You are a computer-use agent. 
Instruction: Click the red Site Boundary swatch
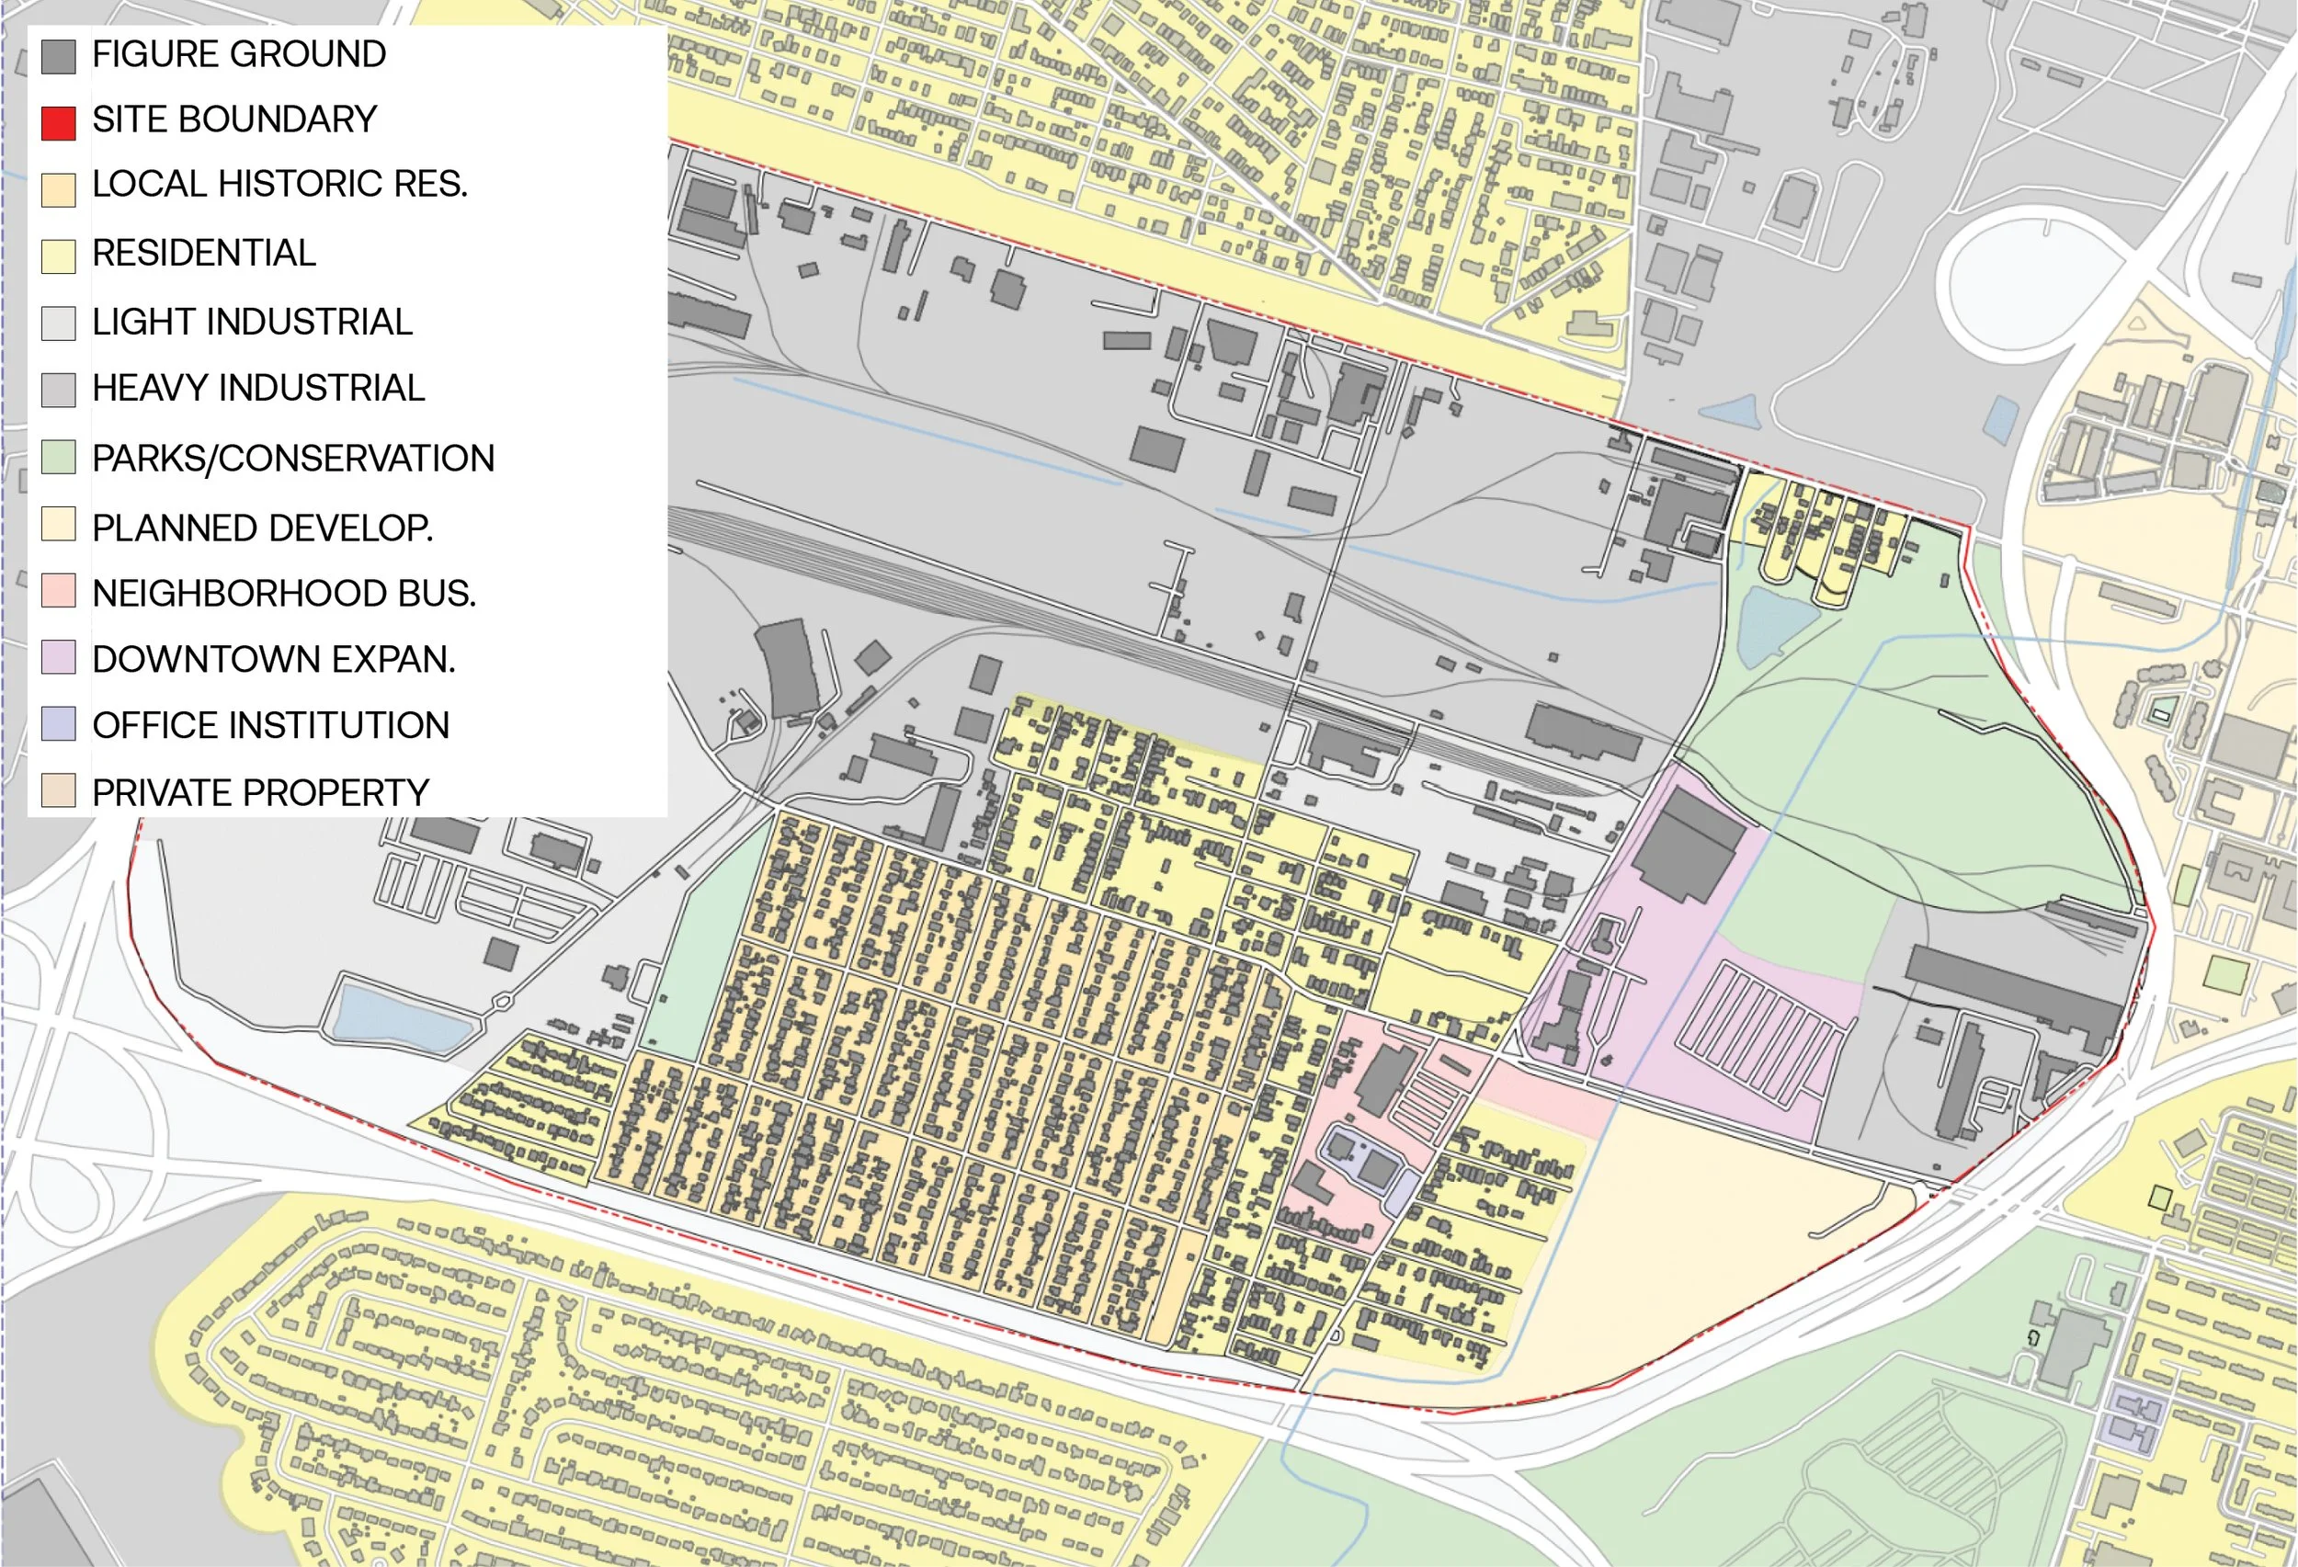point(58,122)
